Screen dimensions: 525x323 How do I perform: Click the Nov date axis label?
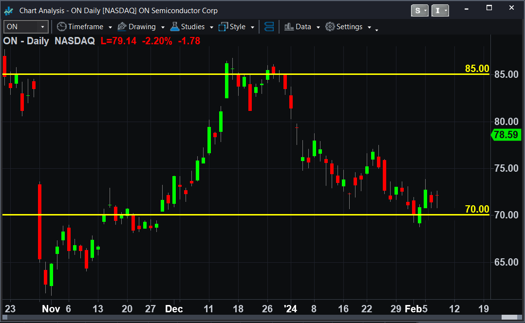(51, 308)
